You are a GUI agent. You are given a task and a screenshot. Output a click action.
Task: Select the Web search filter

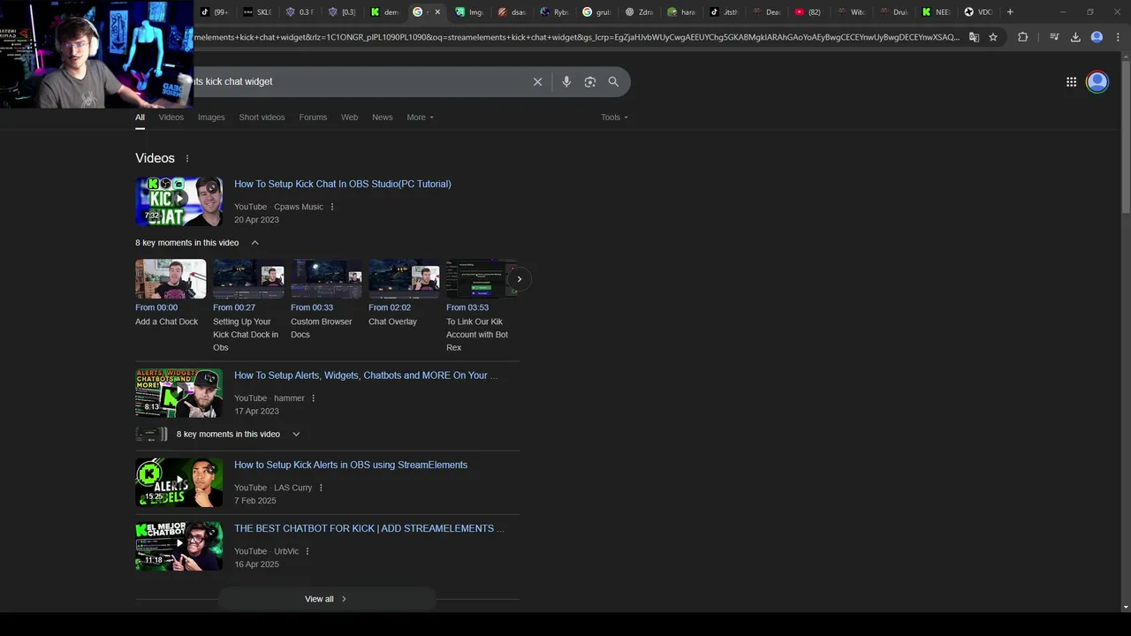click(x=350, y=117)
